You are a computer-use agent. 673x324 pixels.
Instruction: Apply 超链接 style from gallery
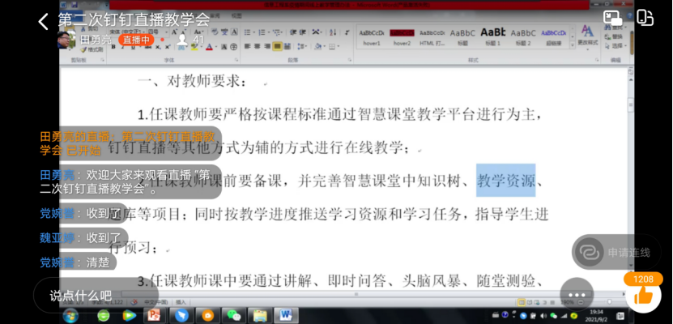coord(554,37)
